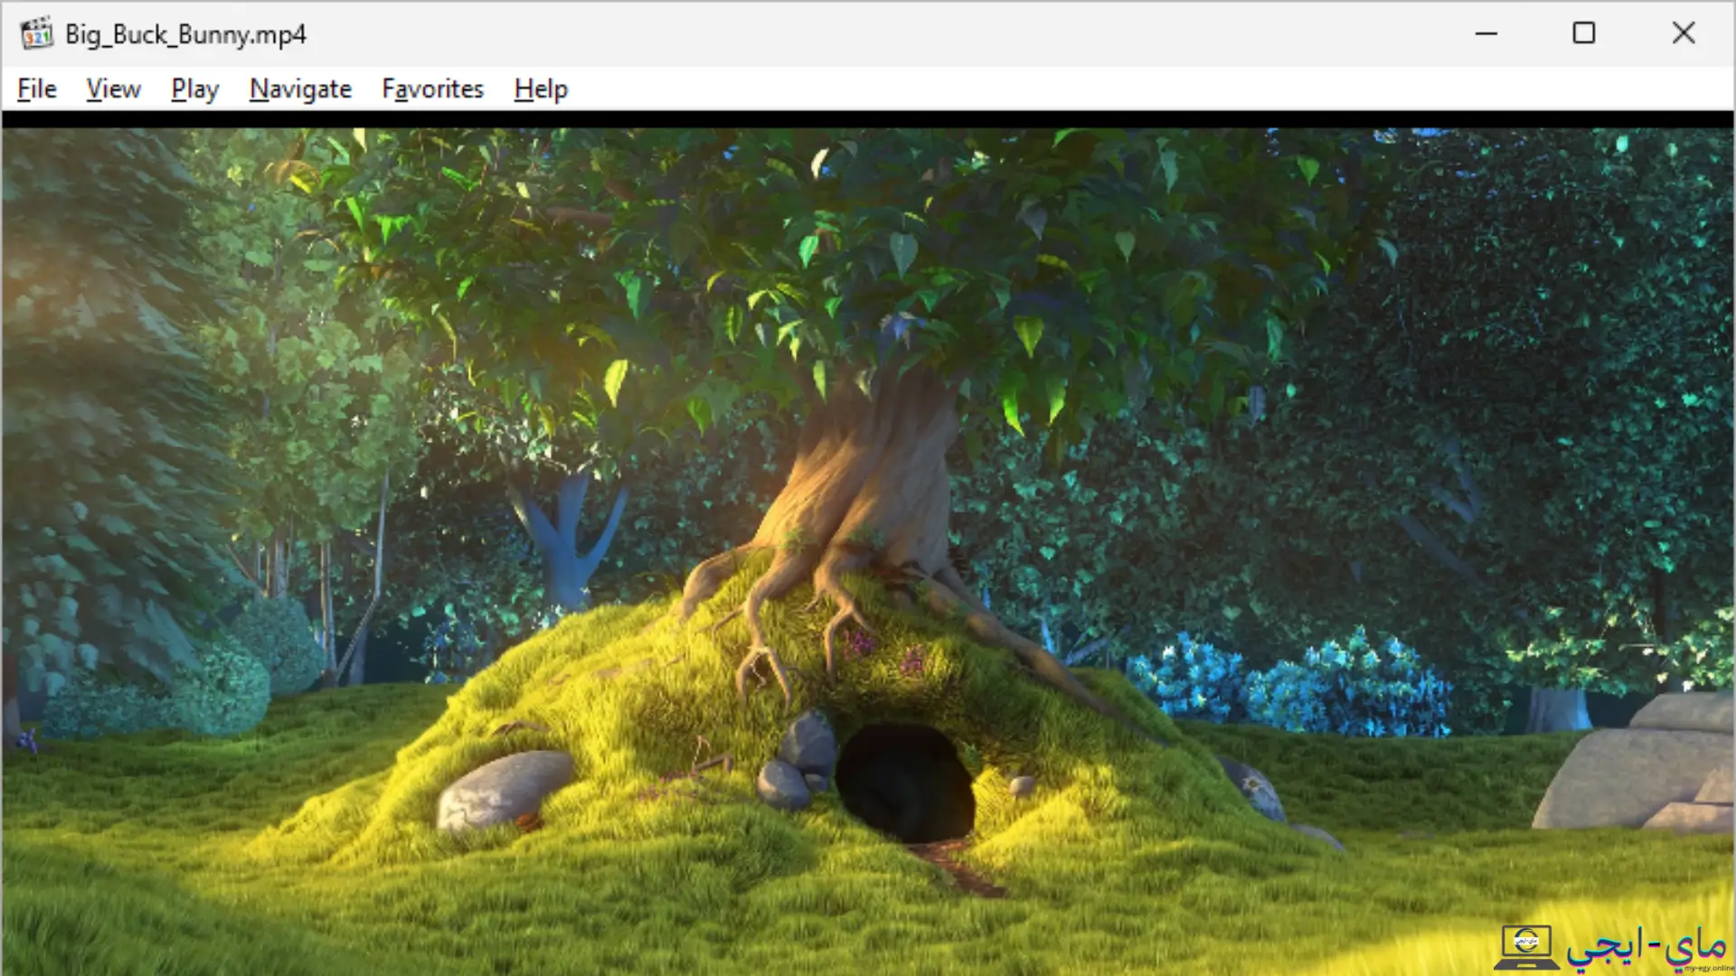Maximize the player window
The image size is (1736, 976).
point(1584,33)
